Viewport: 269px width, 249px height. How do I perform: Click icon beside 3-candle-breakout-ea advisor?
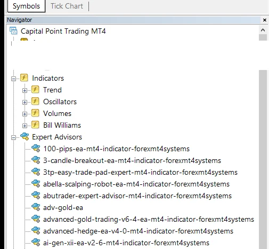(x=36, y=160)
